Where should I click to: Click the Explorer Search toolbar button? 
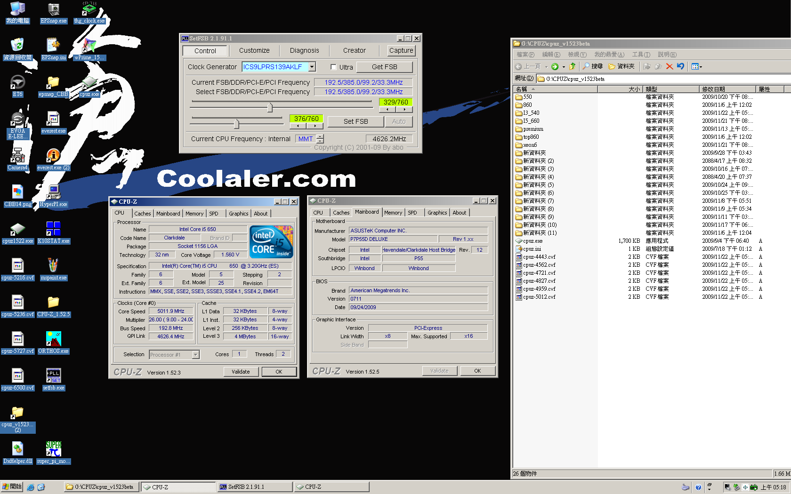(593, 66)
